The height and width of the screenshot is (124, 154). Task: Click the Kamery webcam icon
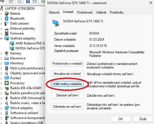6,53
